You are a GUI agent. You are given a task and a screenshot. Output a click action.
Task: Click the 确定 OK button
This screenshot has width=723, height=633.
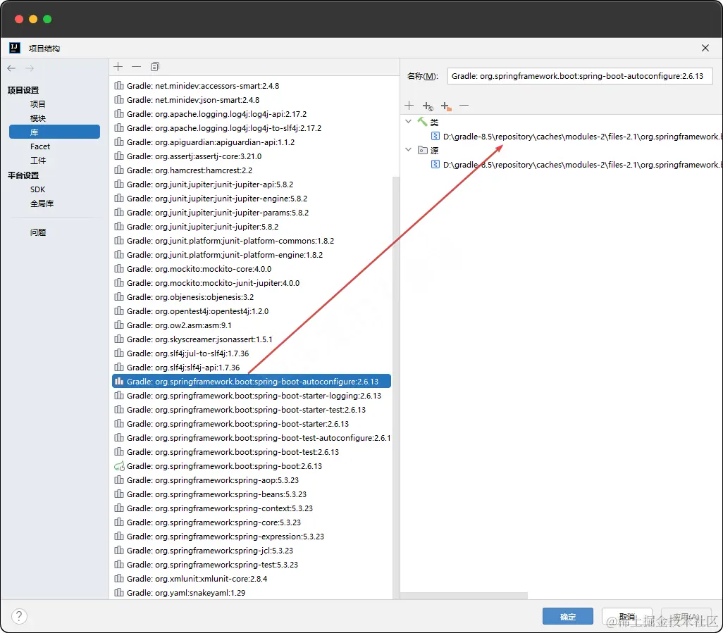pos(567,616)
